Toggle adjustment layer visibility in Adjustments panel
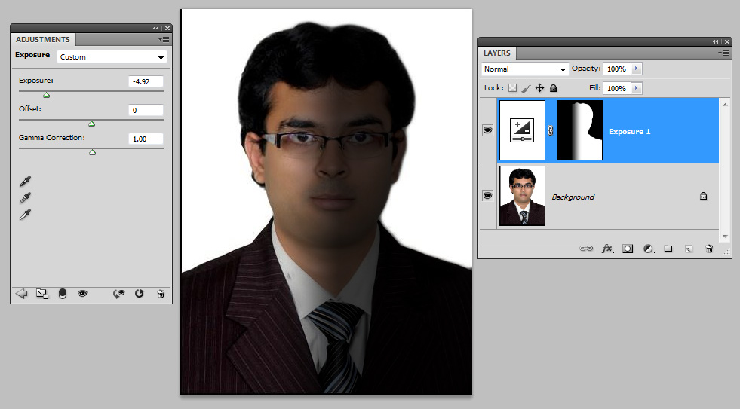Screen dimensions: 740x409 82,294
